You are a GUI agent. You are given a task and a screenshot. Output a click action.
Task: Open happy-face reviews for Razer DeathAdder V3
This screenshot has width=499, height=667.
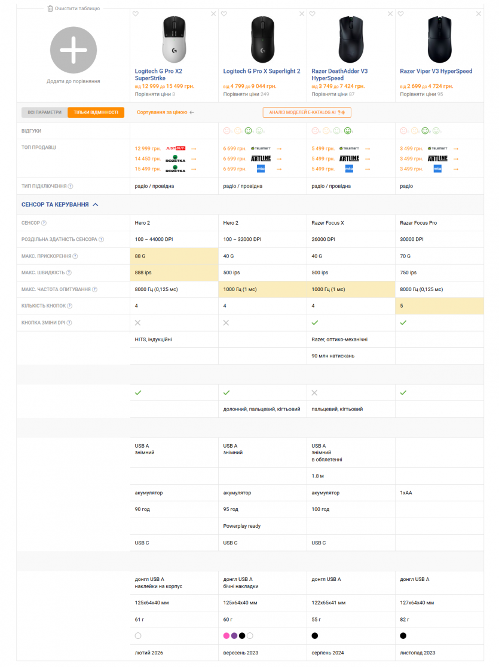click(347, 131)
